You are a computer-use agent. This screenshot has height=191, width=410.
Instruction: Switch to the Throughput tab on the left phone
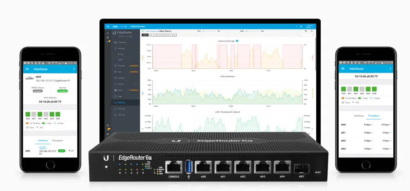[x=57, y=141]
